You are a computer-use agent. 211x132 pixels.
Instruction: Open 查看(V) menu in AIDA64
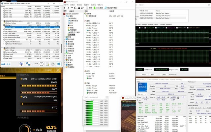(x=73, y=5)
